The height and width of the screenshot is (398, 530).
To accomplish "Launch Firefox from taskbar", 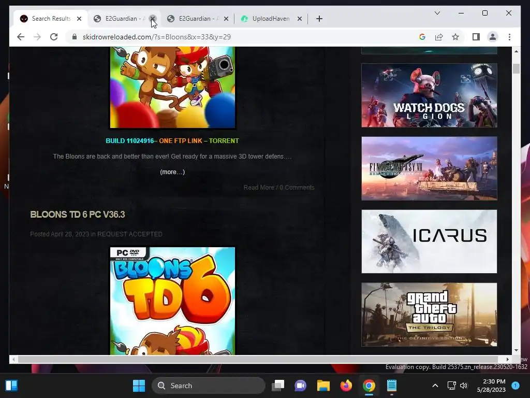I will [x=346, y=386].
